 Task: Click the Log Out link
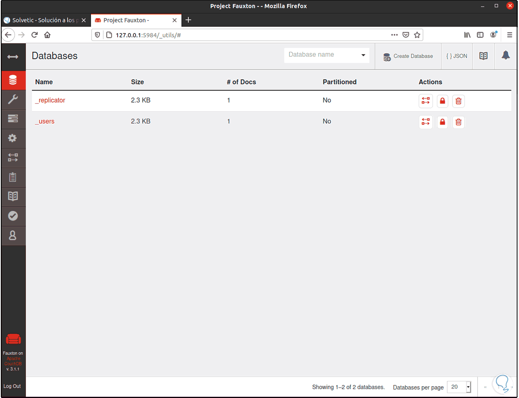click(12, 386)
